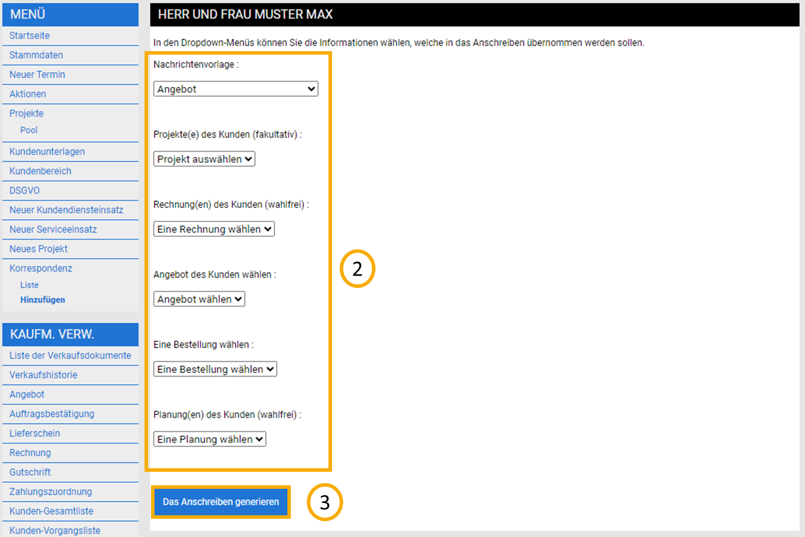Open the Eine Bestellung wählen dropdown
This screenshot has height=537, width=805.
coord(215,369)
